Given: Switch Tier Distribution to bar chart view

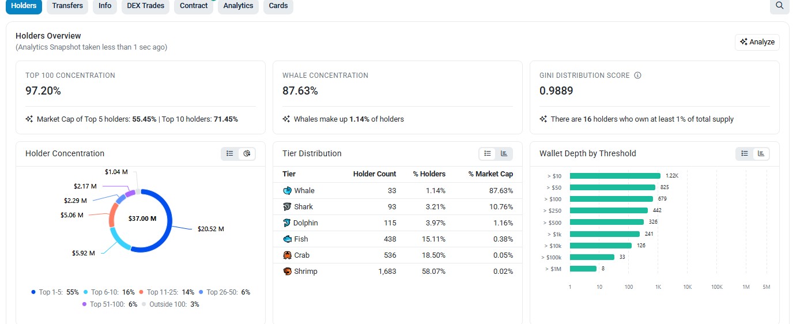Looking at the screenshot, I should coord(504,153).
